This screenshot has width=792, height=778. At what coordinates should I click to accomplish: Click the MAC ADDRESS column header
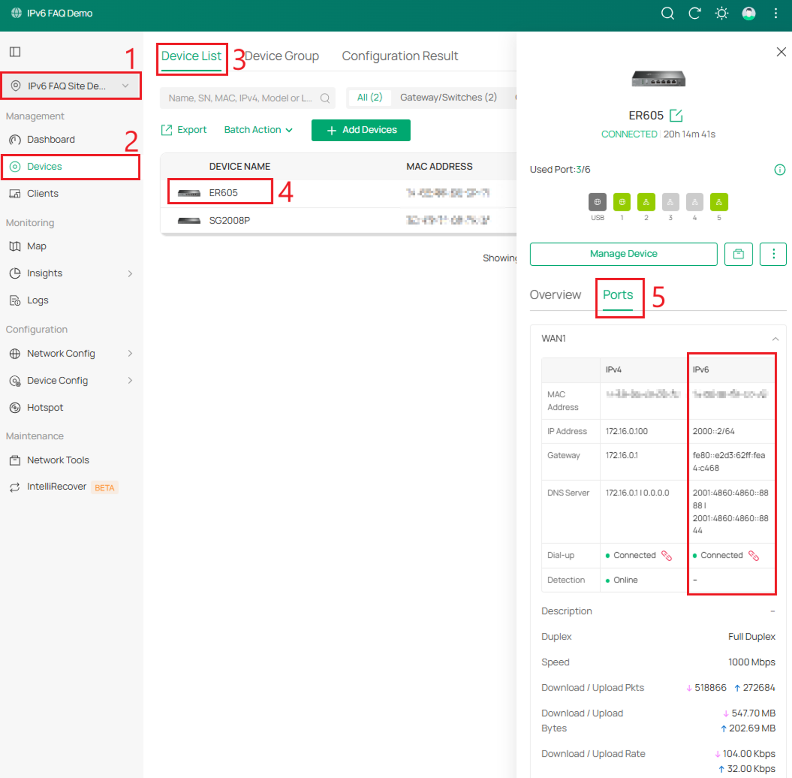(439, 167)
